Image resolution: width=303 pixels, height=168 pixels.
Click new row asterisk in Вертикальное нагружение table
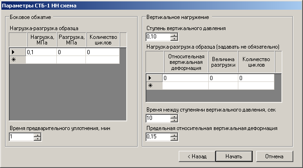[154, 86]
